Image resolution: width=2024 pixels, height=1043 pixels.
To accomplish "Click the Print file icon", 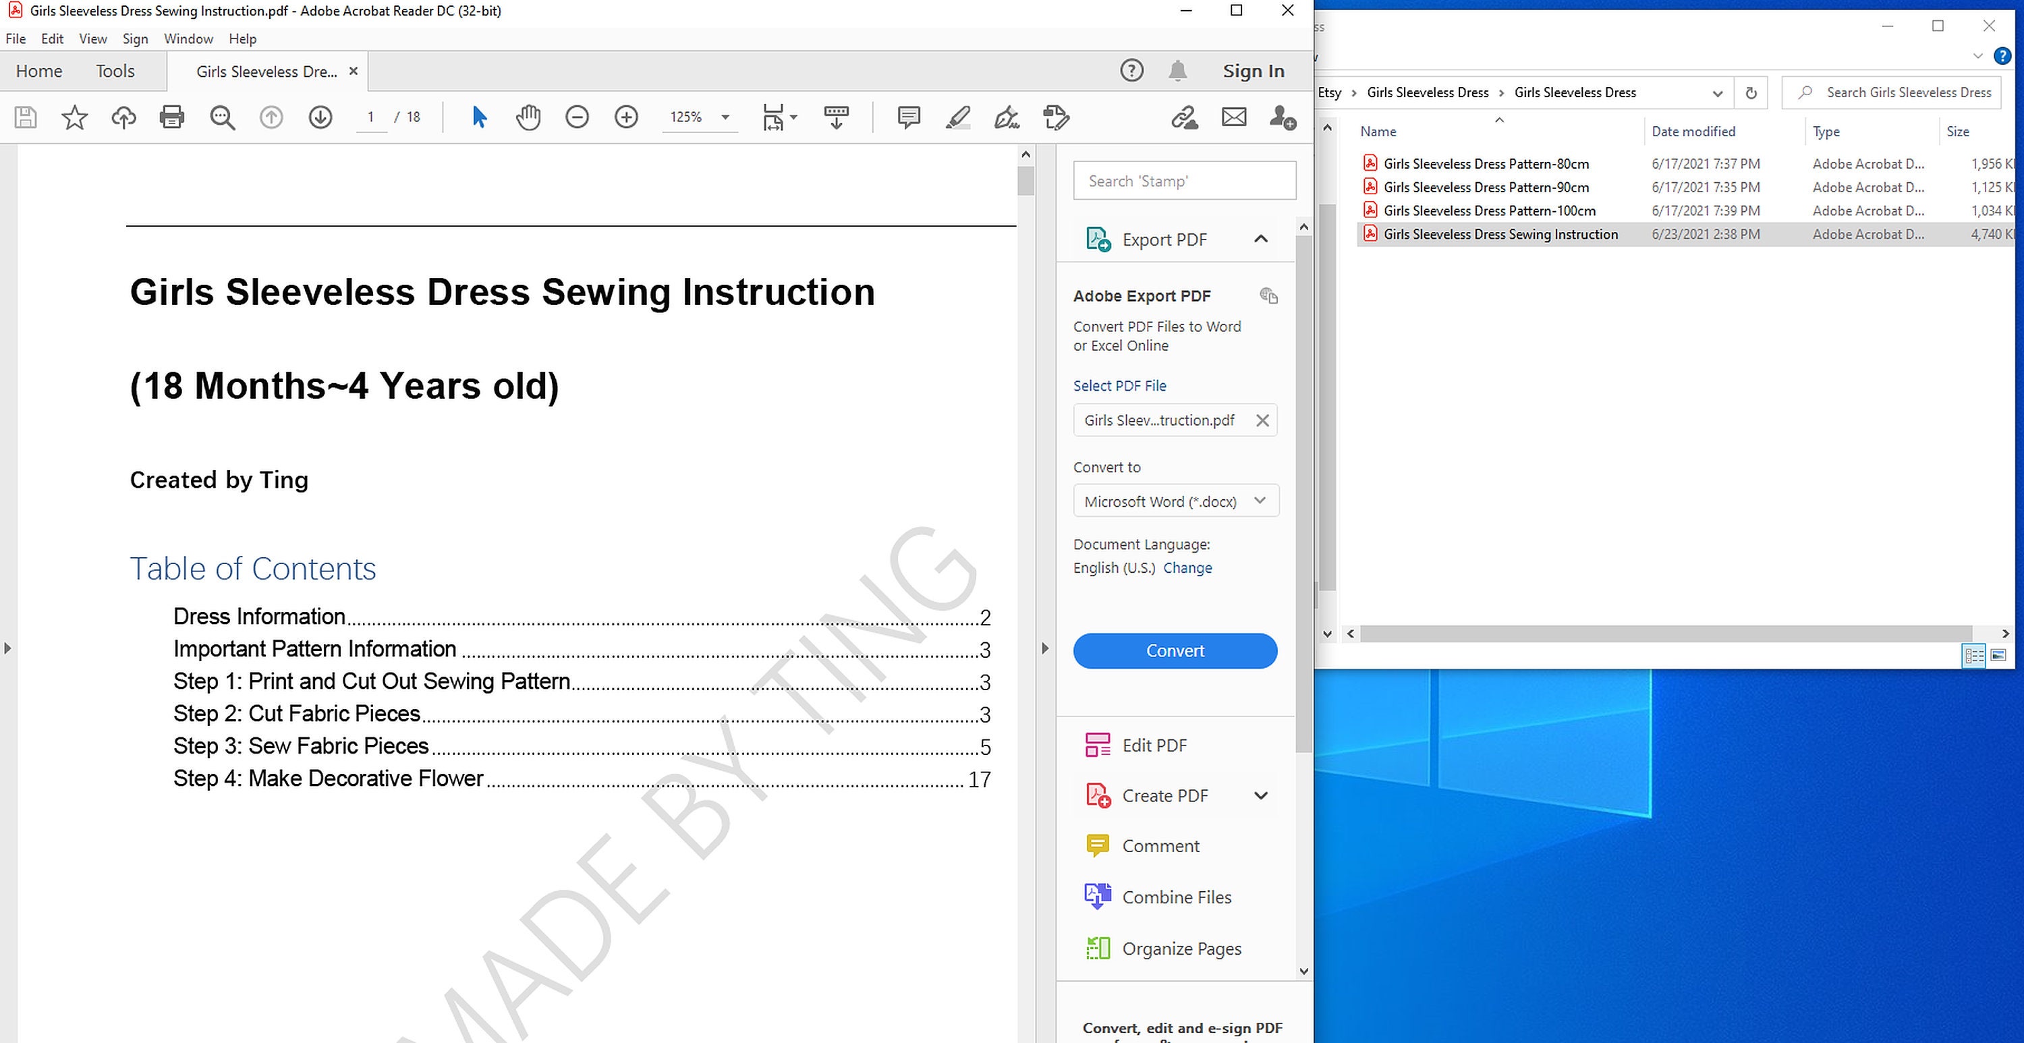I will click(x=171, y=118).
